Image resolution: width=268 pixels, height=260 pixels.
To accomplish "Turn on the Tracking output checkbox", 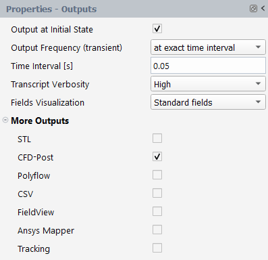I will coord(157,248).
